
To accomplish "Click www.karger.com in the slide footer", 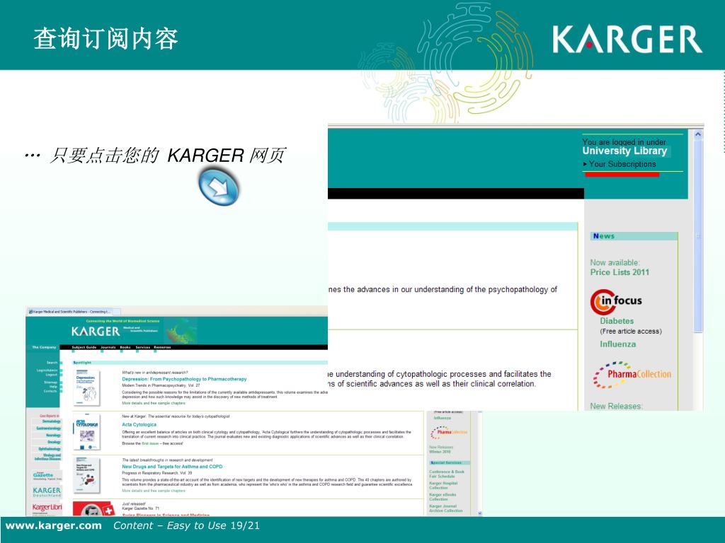I will (53, 525).
